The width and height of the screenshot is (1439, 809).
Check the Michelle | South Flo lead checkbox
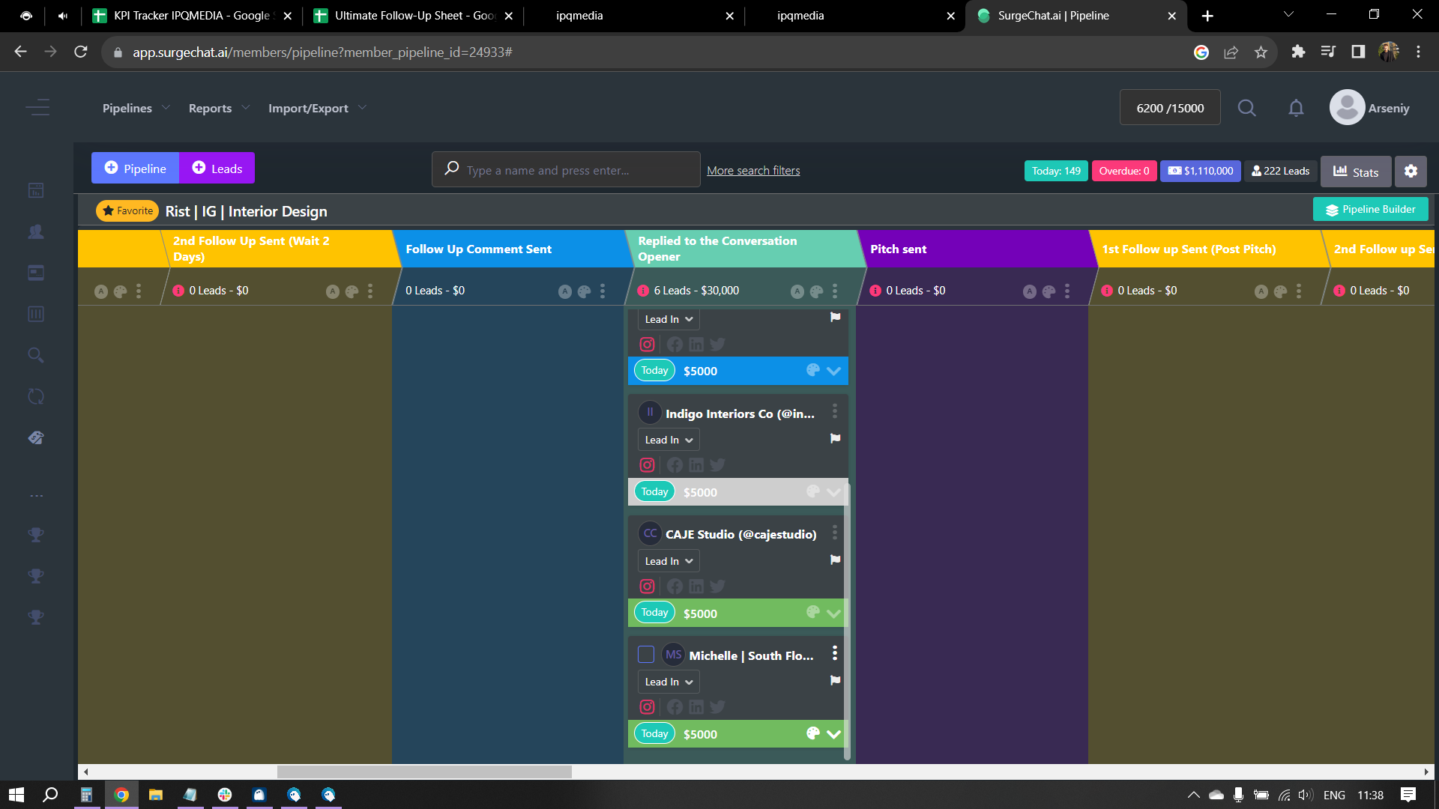point(646,655)
